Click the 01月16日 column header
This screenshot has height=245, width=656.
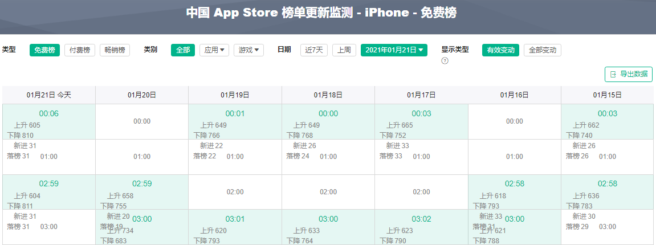click(514, 95)
